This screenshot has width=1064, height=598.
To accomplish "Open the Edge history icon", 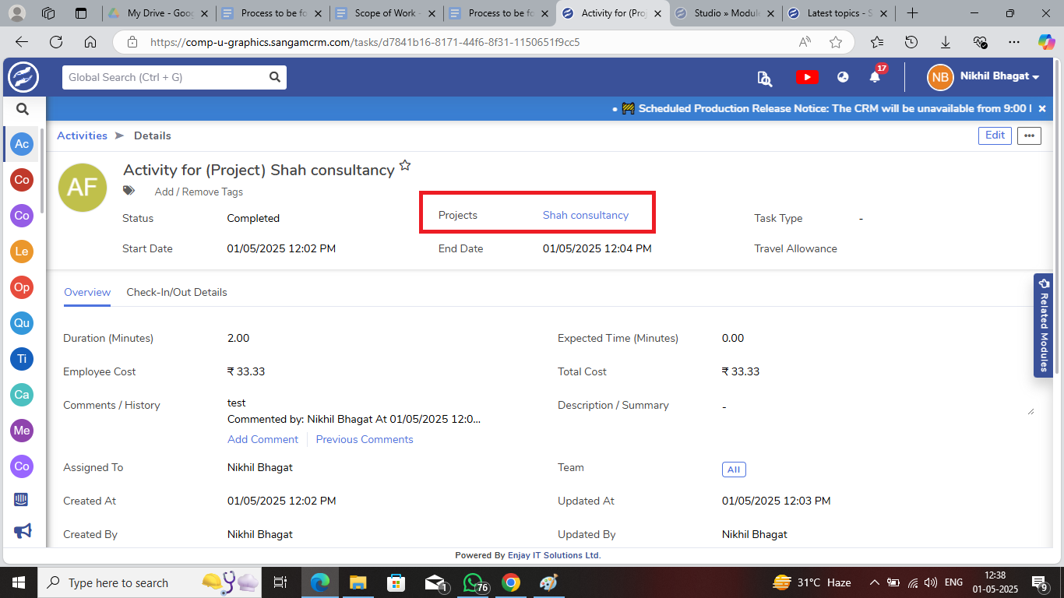I will click(x=911, y=42).
